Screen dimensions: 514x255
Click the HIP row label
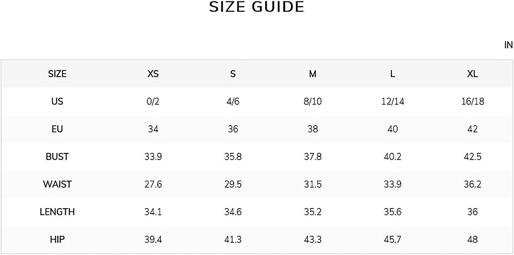(x=57, y=240)
